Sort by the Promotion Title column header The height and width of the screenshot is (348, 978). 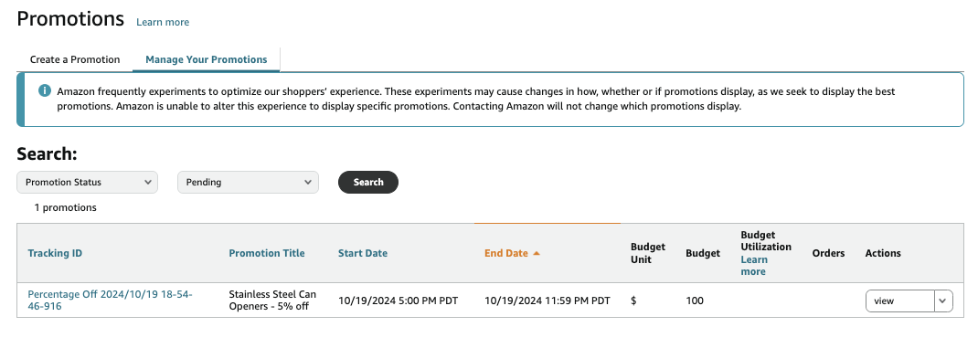click(x=267, y=253)
